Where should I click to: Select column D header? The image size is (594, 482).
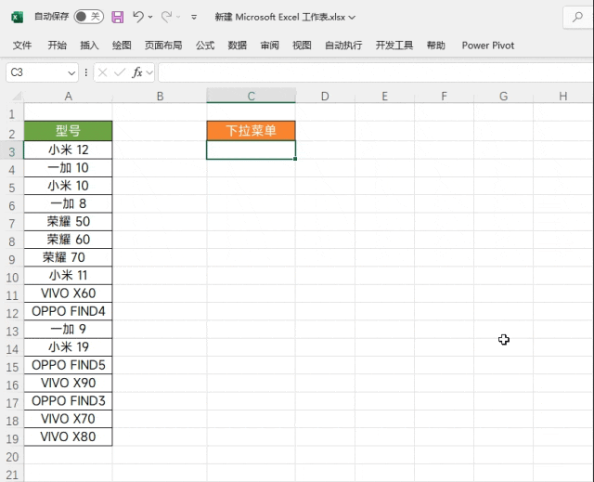point(325,97)
